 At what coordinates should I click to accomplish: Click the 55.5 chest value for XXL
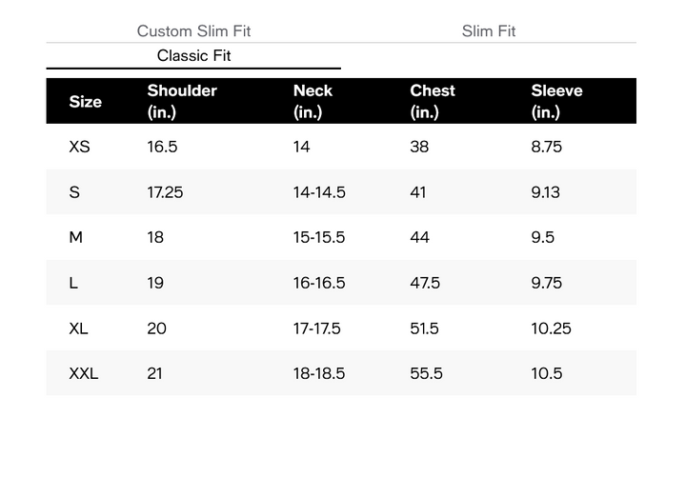pos(426,373)
